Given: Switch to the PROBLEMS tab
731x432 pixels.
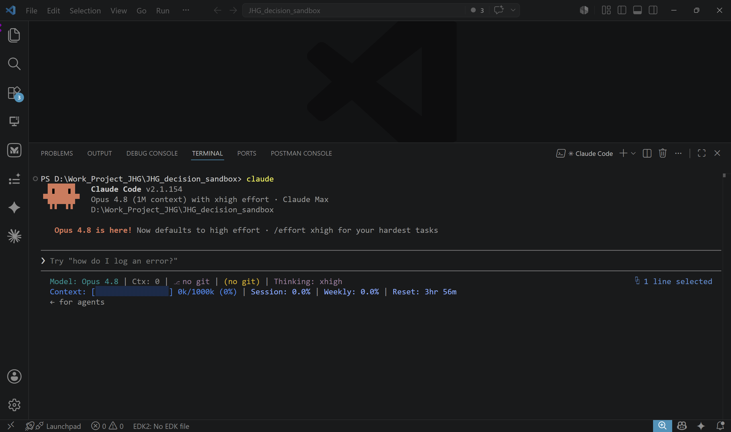Looking at the screenshot, I should 57,153.
